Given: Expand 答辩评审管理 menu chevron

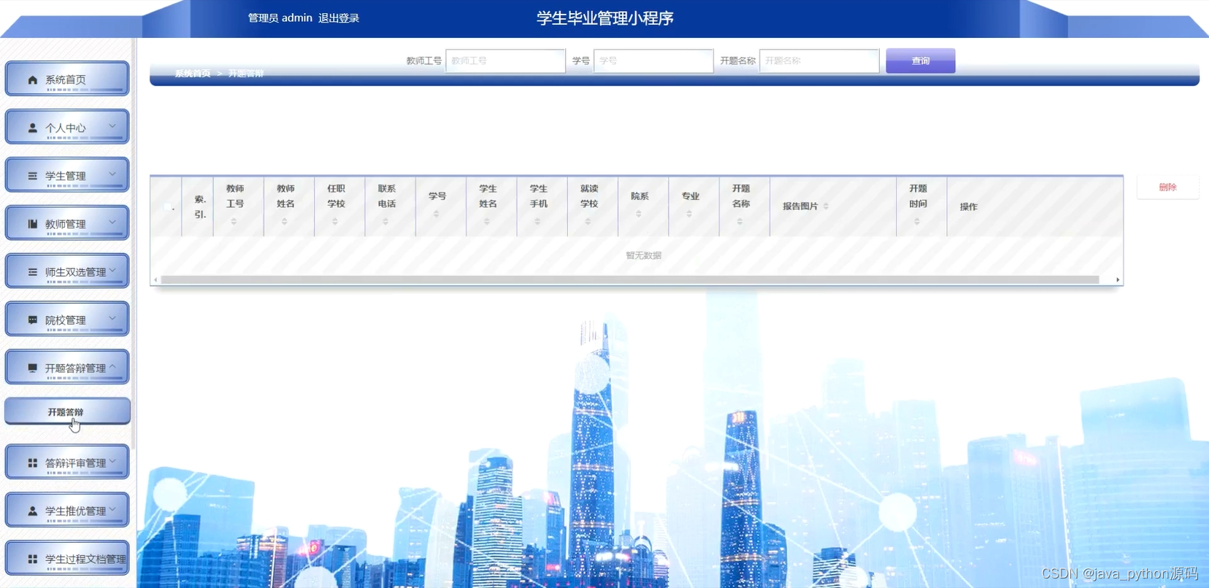Looking at the screenshot, I should (x=112, y=462).
